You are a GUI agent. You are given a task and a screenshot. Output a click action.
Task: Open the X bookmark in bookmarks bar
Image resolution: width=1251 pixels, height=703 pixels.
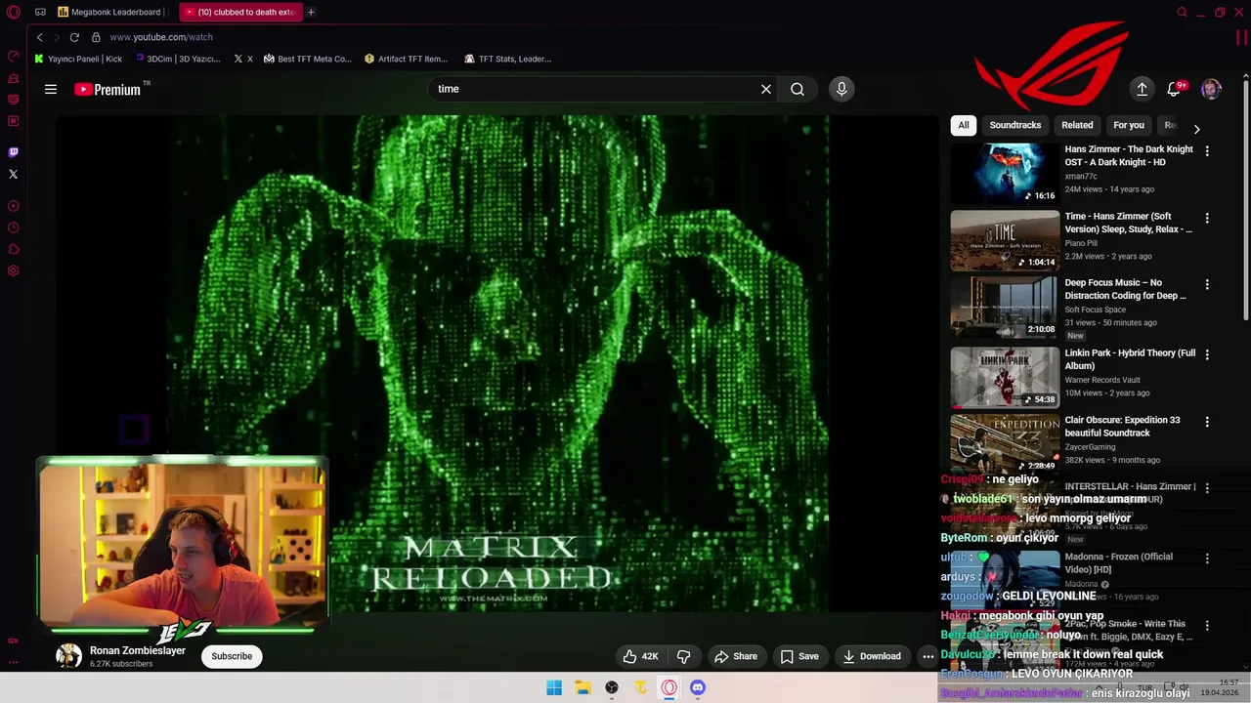[243, 59]
